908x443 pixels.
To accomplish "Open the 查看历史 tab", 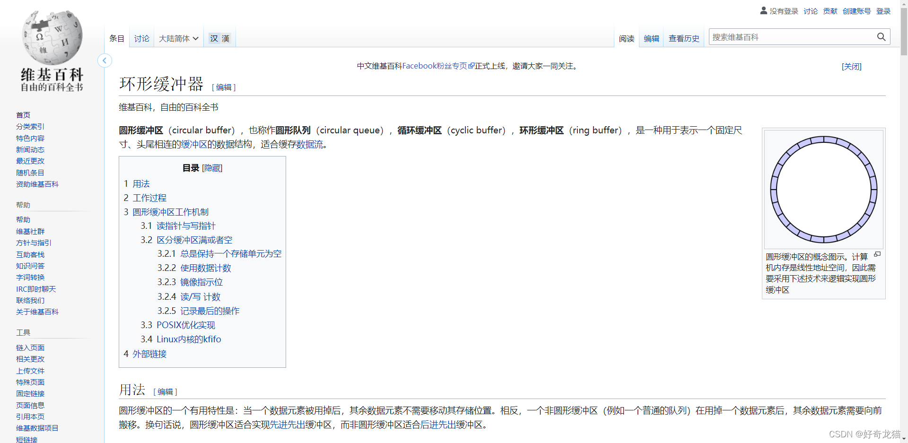I will tap(684, 38).
